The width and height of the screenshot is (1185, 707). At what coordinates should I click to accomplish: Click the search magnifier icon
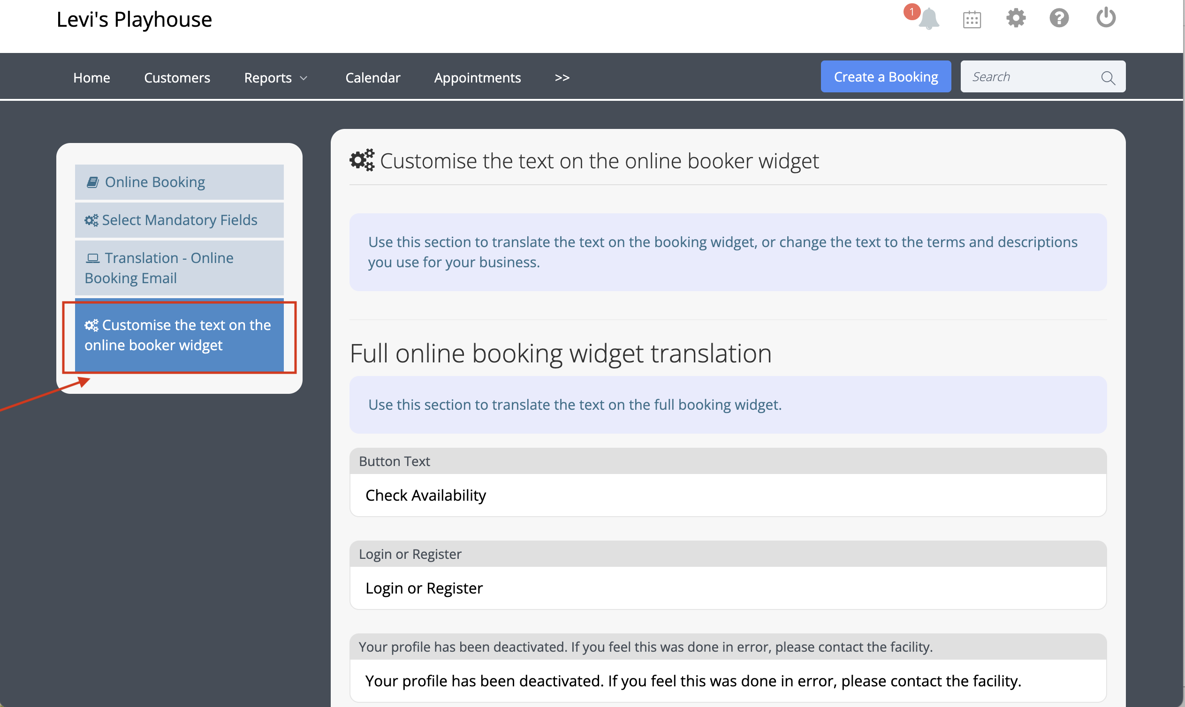(1108, 78)
